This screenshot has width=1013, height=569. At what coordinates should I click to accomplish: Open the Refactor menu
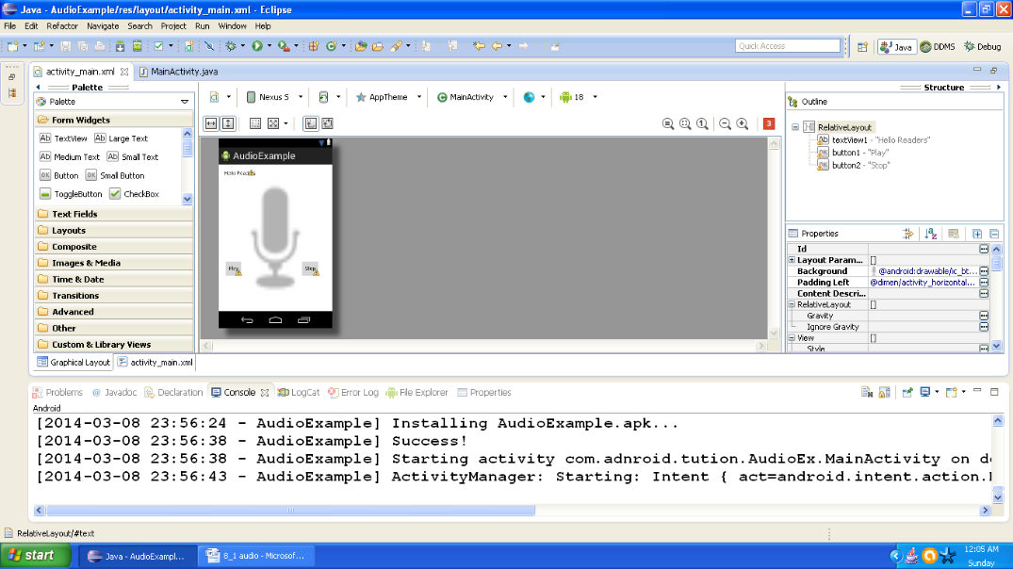(x=62, y=26)
